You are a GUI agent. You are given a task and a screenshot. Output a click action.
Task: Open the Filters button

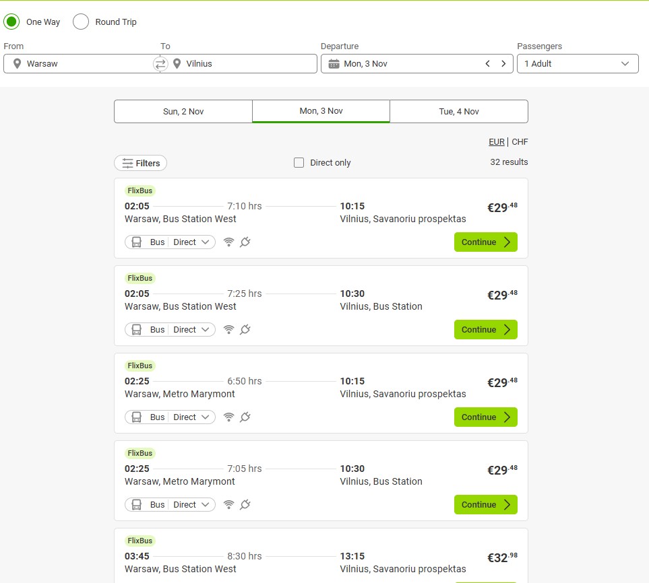pos(141,163)
